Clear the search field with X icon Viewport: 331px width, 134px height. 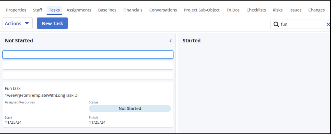328,24
